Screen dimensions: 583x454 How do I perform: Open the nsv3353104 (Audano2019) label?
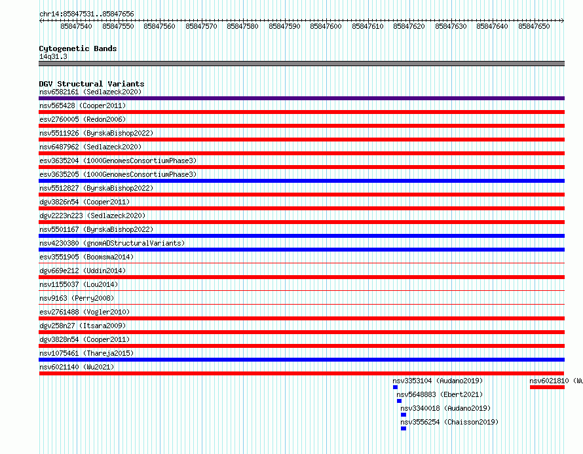(438, 381)
